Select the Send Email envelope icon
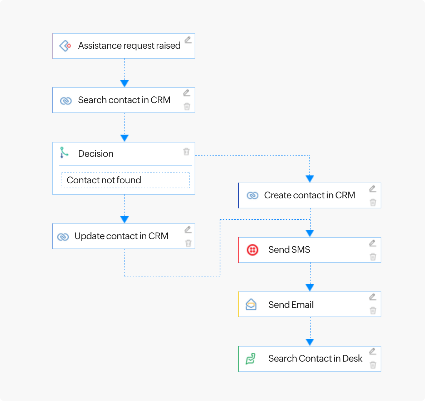The height and width of the screenshot is (401, 425). 251,304
